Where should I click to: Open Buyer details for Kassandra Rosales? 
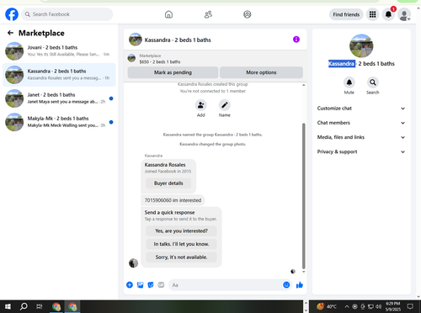point(168,183)
